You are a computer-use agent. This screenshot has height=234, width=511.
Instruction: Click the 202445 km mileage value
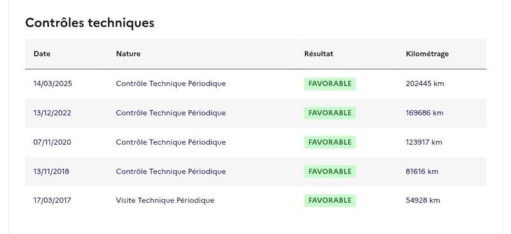425,84
